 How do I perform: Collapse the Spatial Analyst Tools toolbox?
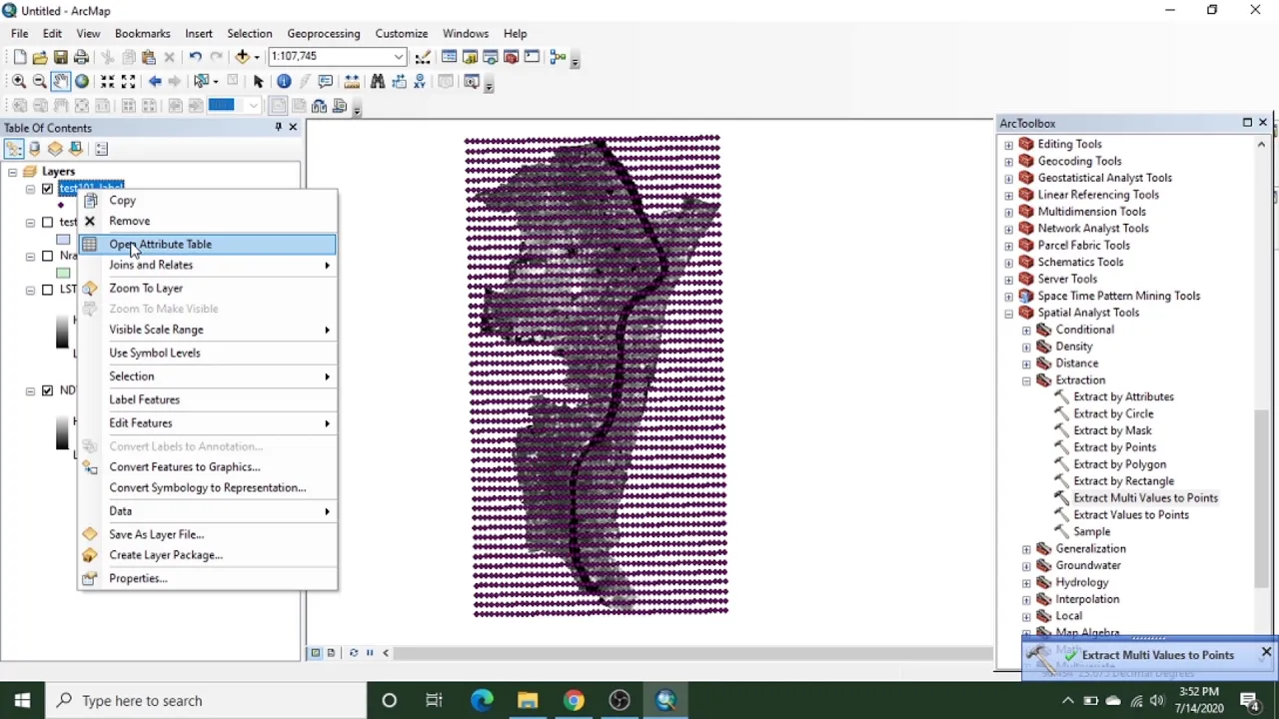1008,314
